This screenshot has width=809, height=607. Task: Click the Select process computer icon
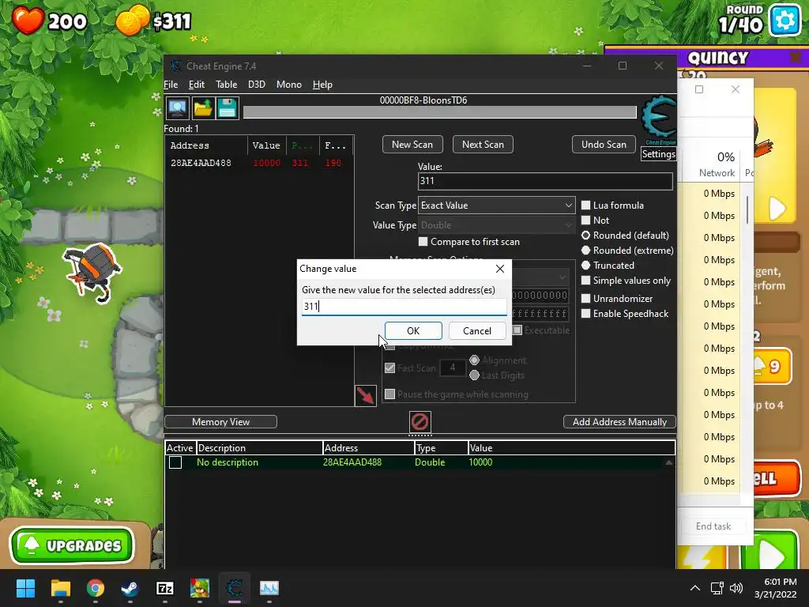178,108
